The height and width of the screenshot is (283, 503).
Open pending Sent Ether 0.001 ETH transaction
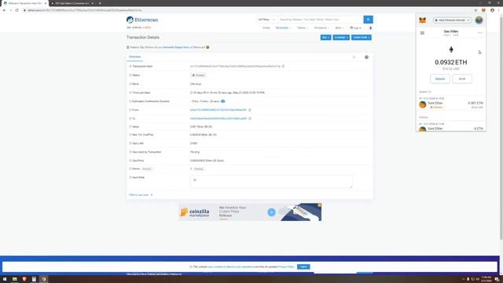point(450,105)
